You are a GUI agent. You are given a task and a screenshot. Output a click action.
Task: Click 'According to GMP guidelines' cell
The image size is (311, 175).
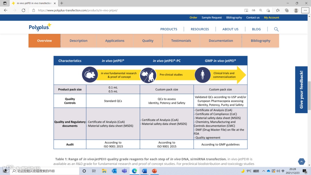(x=220, y=144)
